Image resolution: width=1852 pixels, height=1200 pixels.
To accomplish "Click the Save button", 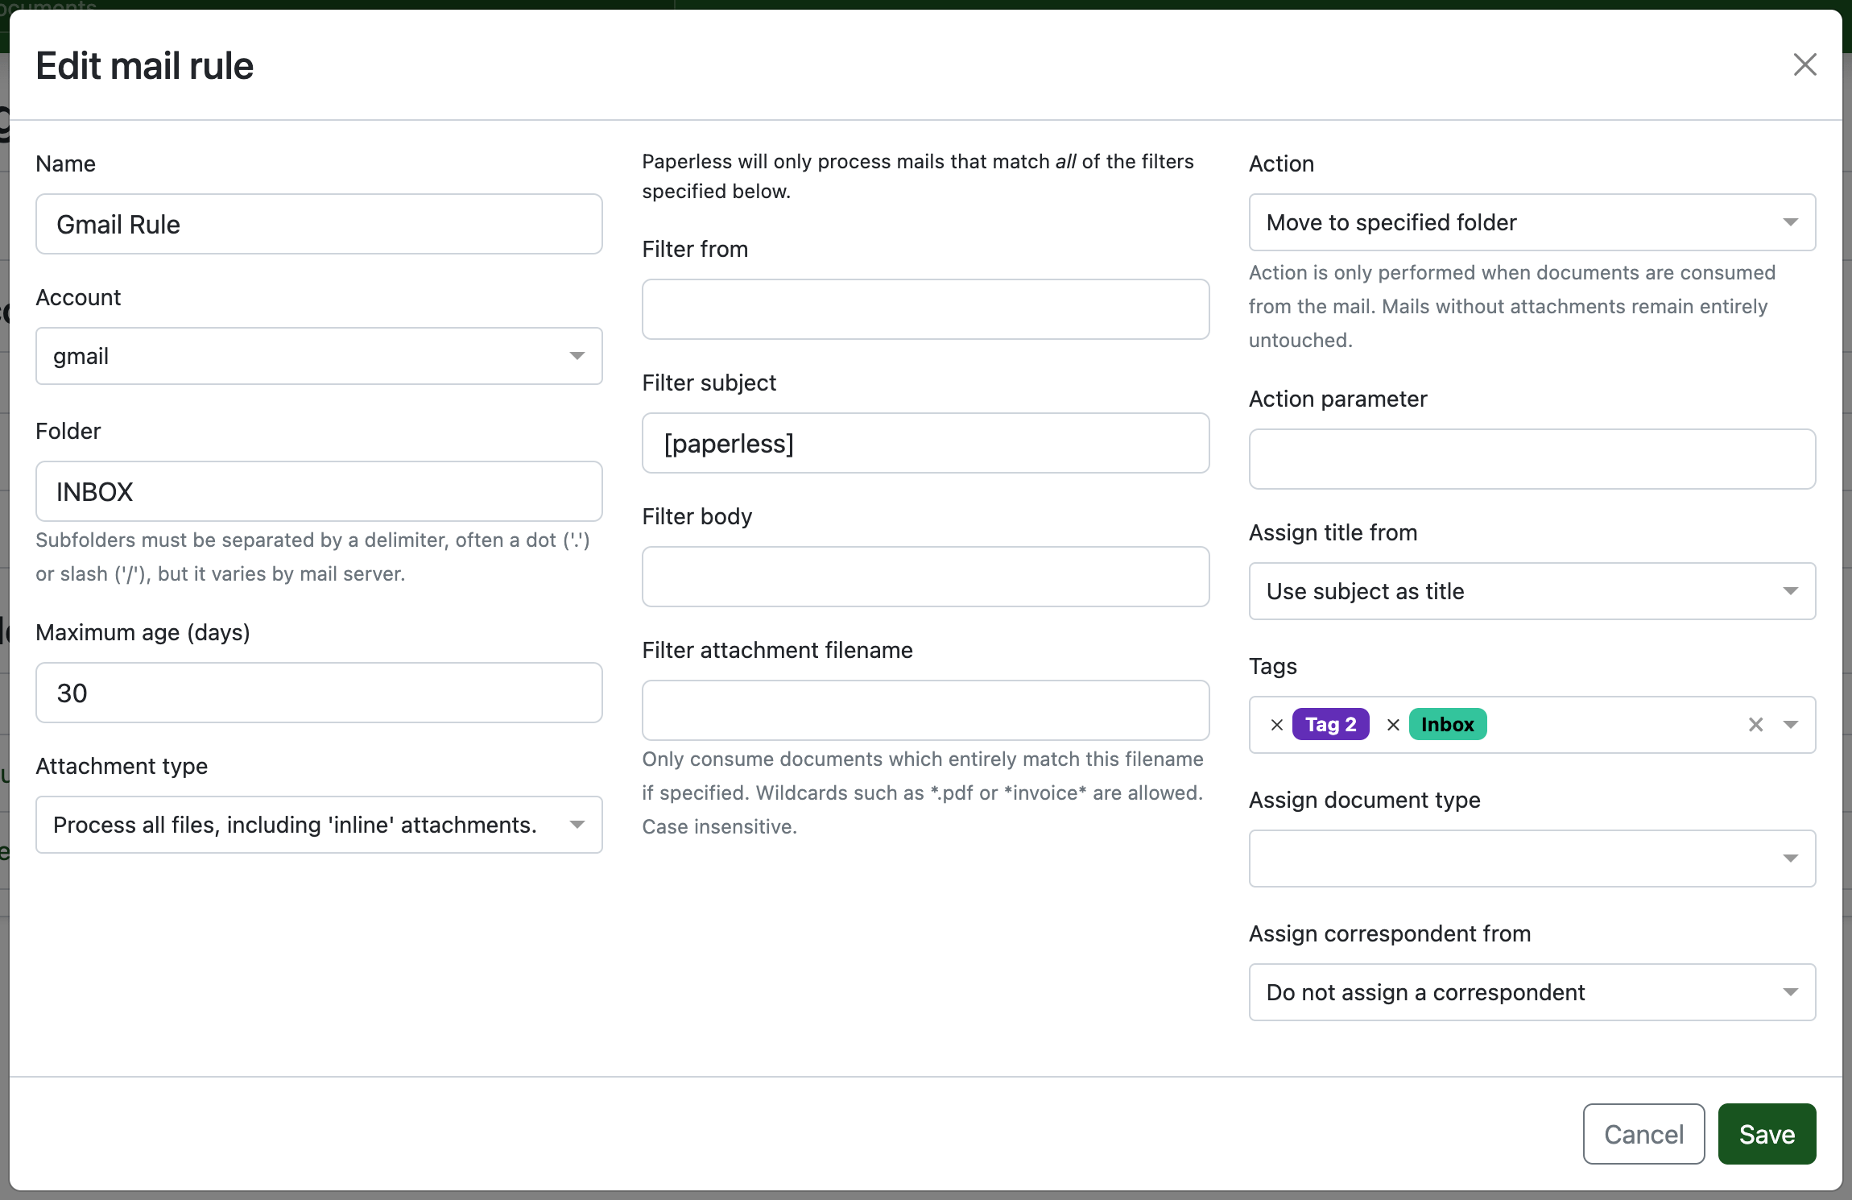I will [1767, 1134].
